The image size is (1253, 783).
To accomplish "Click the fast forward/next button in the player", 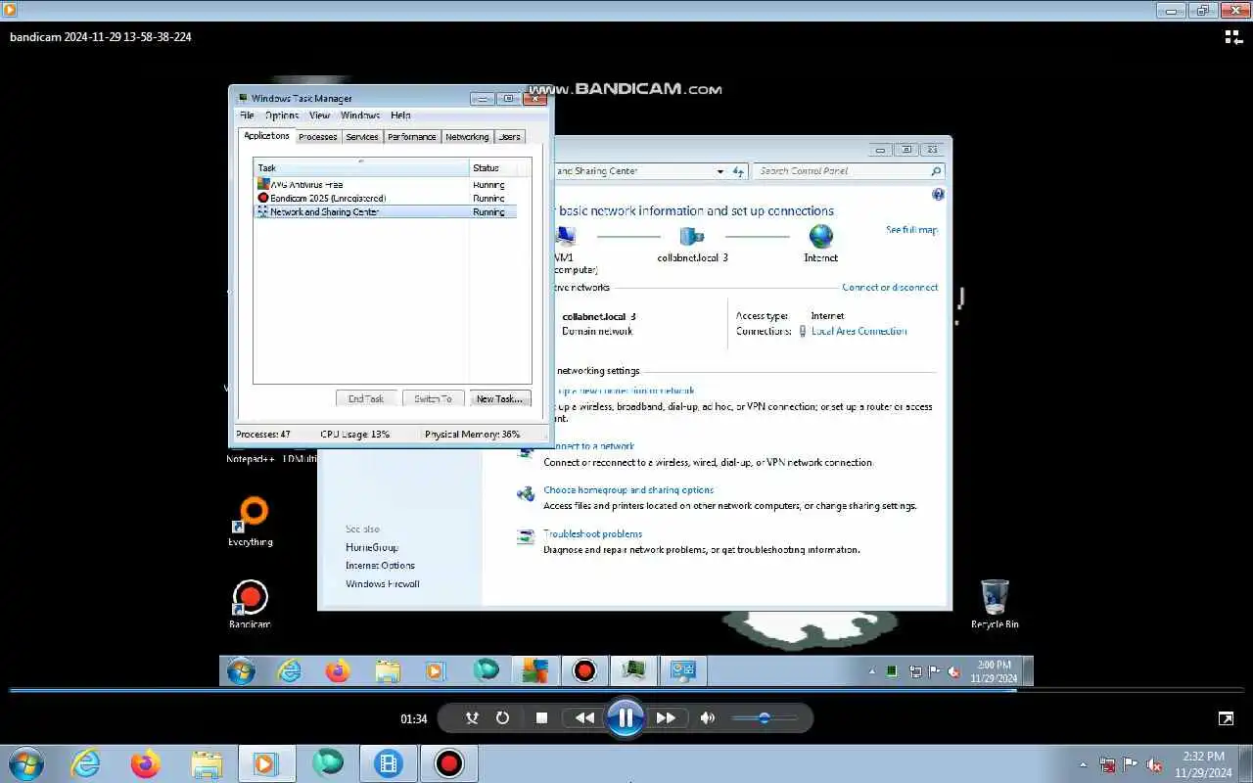I will point(666,717).
